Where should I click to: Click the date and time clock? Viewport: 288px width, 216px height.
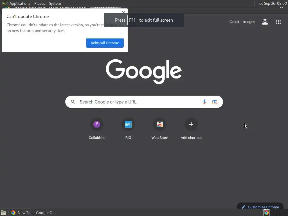point(272,3)
